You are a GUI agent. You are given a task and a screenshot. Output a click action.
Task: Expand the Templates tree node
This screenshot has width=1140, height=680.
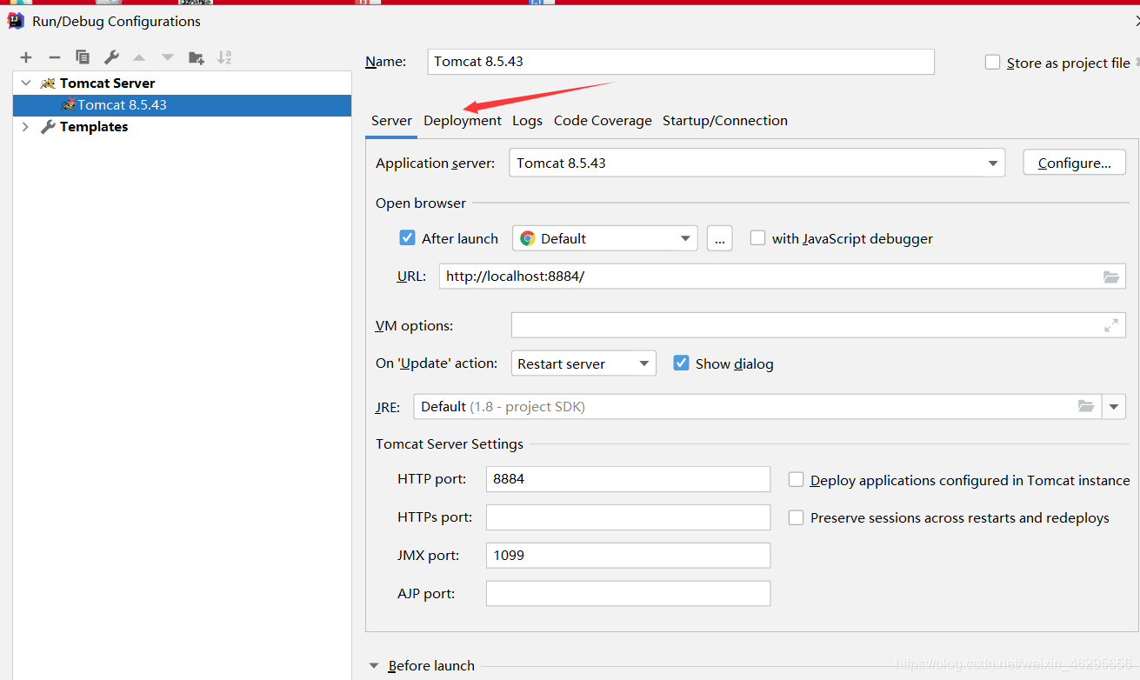25,127
